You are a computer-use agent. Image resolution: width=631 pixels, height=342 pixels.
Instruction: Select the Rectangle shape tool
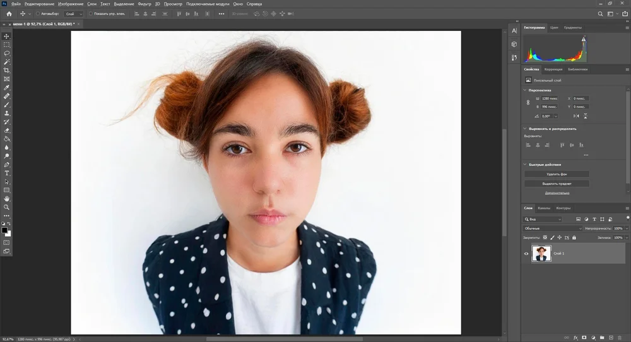[6, 191]
